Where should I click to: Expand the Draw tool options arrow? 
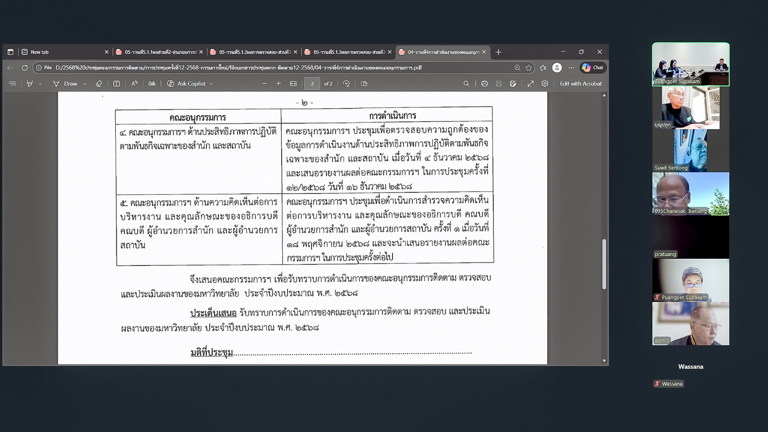pos(85,84)
